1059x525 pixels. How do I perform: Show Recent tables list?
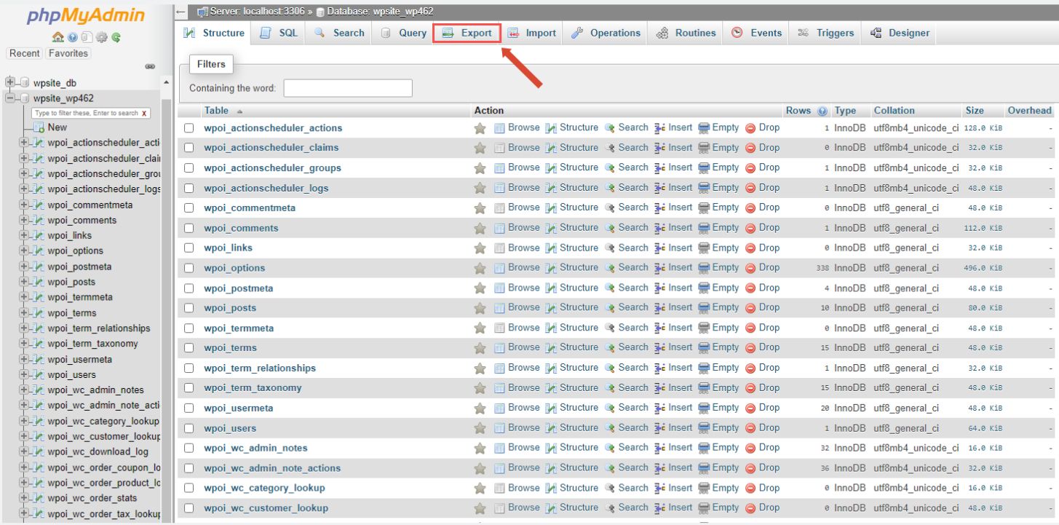(x=24, y=52)
